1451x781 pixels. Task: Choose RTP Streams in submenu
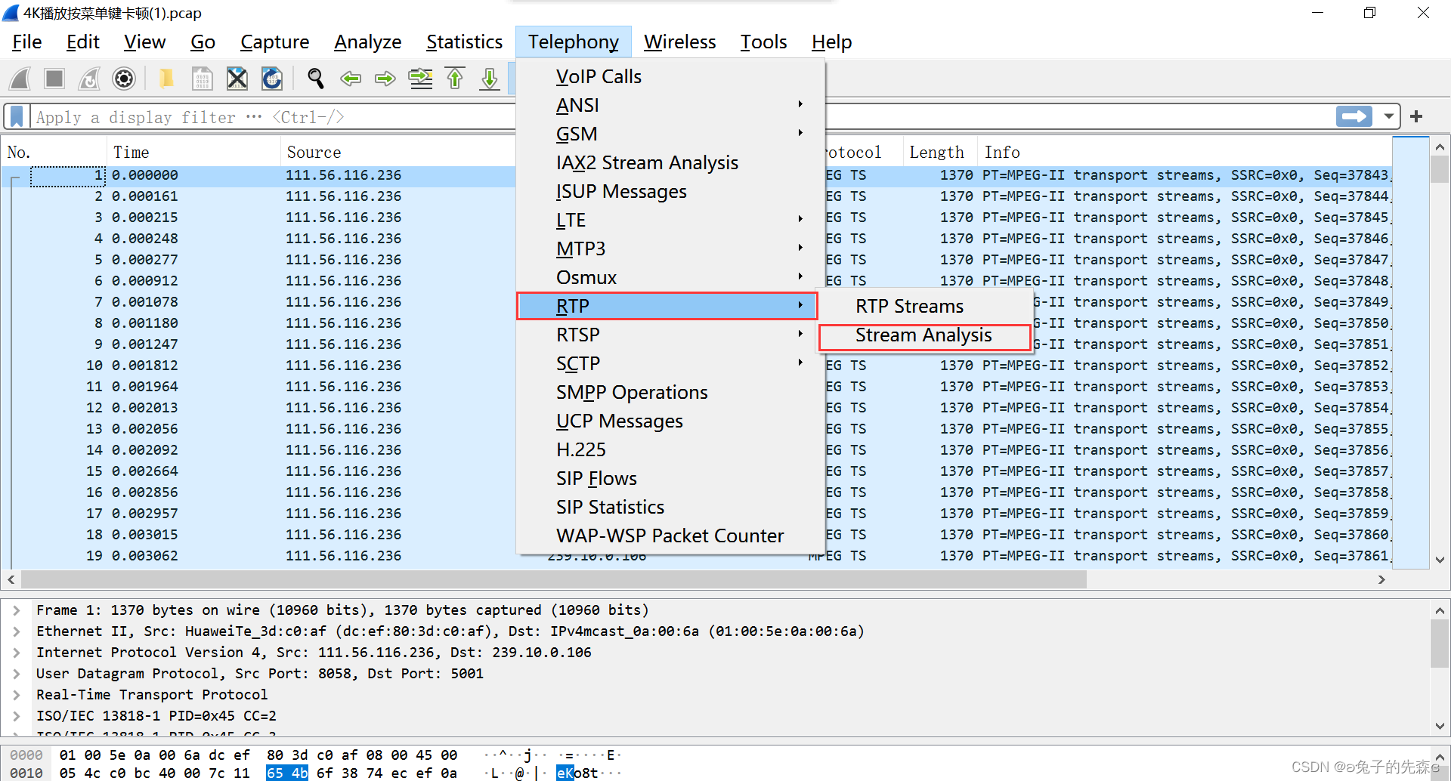[925, 306]
